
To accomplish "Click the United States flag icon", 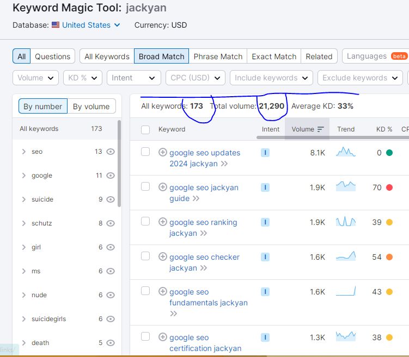I will coord(56,25).
